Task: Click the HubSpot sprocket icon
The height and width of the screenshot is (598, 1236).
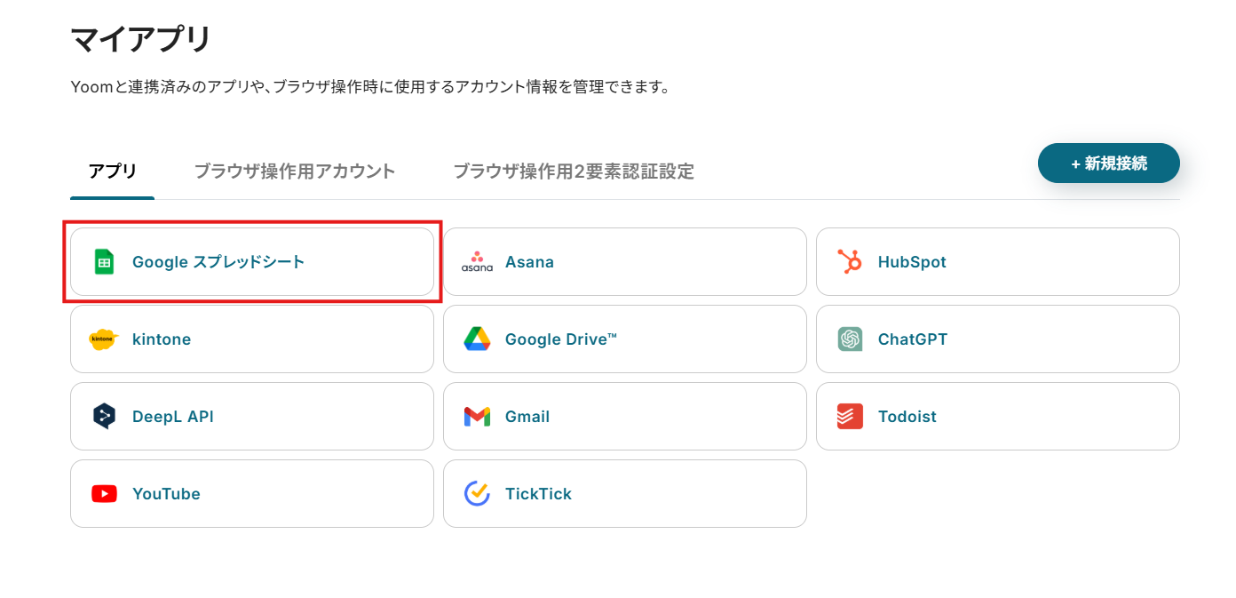Action: (x=850, y=262)
